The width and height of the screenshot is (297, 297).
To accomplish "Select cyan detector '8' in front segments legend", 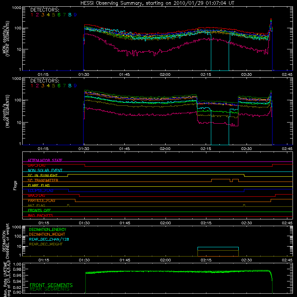I will pos(70,15).
